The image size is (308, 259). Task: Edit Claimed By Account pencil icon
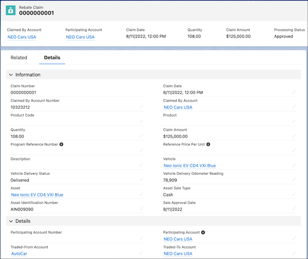pyautogui.click(x=294, y=107)
